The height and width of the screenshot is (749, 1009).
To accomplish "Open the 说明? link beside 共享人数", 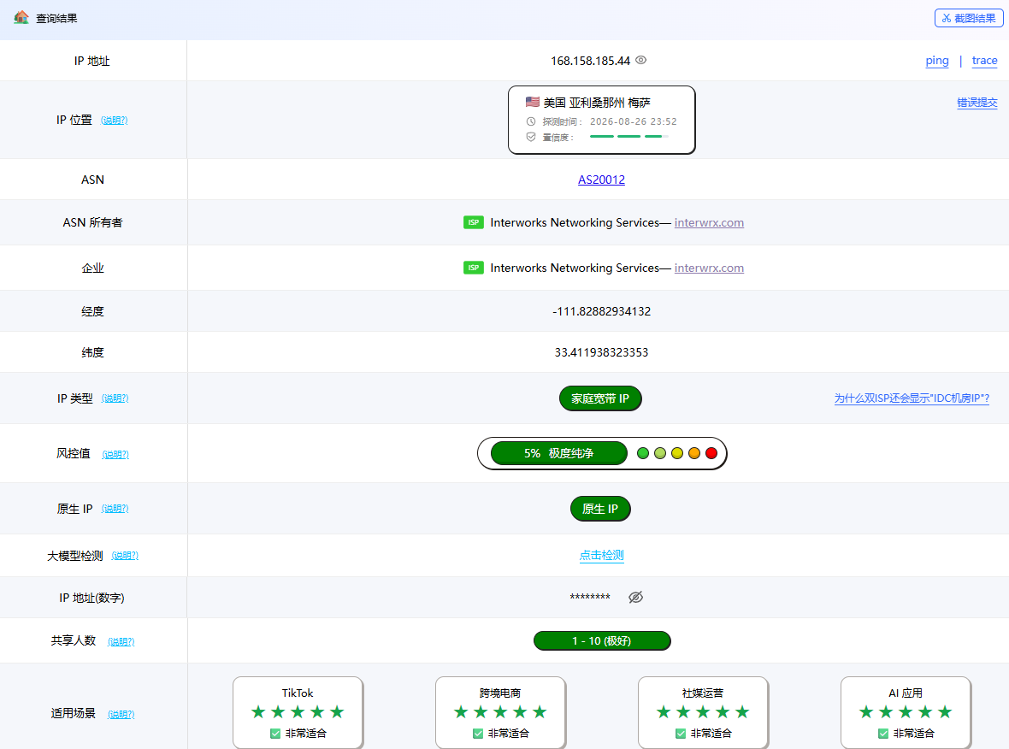I will pos(121,641).
